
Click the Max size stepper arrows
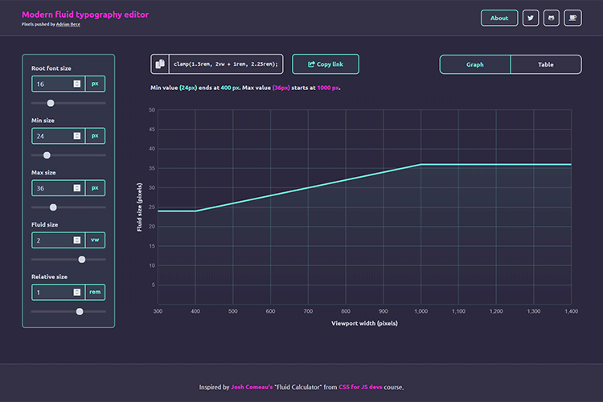point(77,187)
